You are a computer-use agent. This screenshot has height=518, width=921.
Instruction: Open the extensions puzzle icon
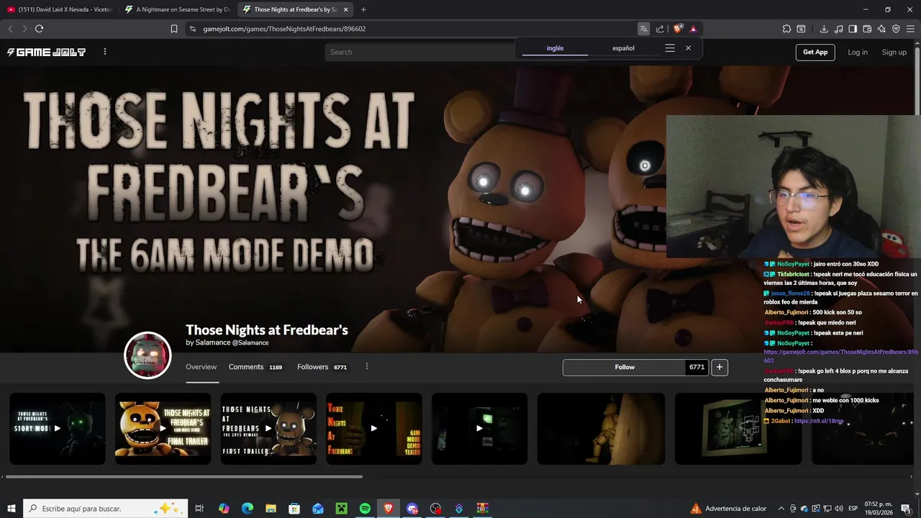[x=786, y=29]
